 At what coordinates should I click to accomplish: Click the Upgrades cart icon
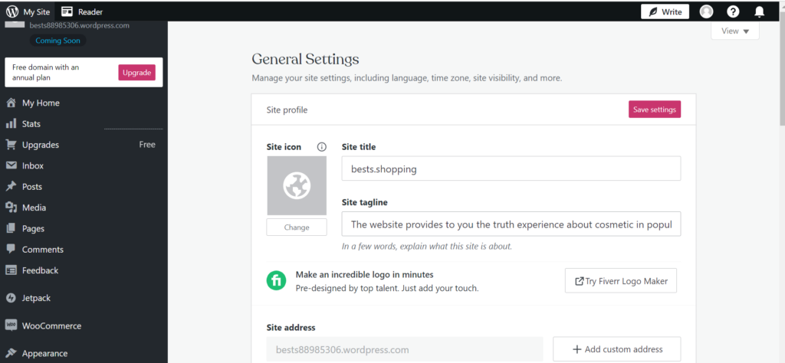[x=11, y=145]
